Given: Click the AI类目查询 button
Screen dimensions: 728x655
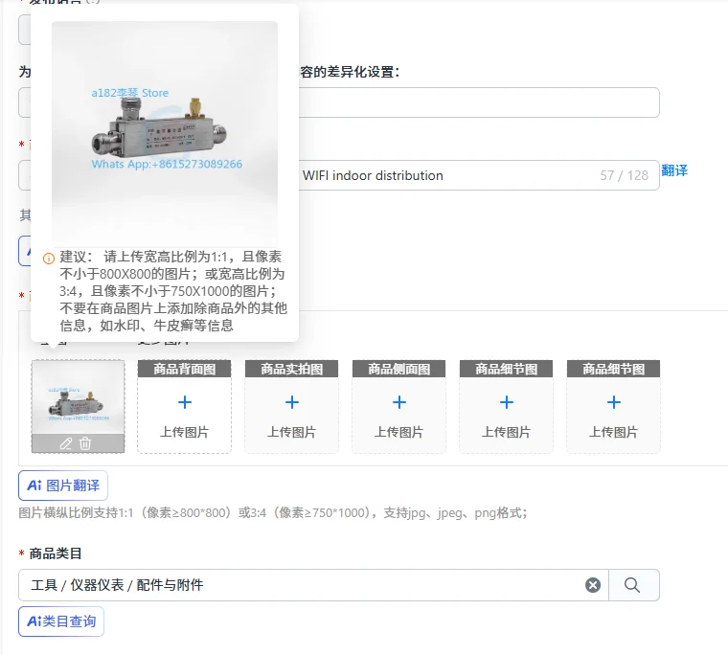Looking at the screenshot, I should click(x=61, y=621).
